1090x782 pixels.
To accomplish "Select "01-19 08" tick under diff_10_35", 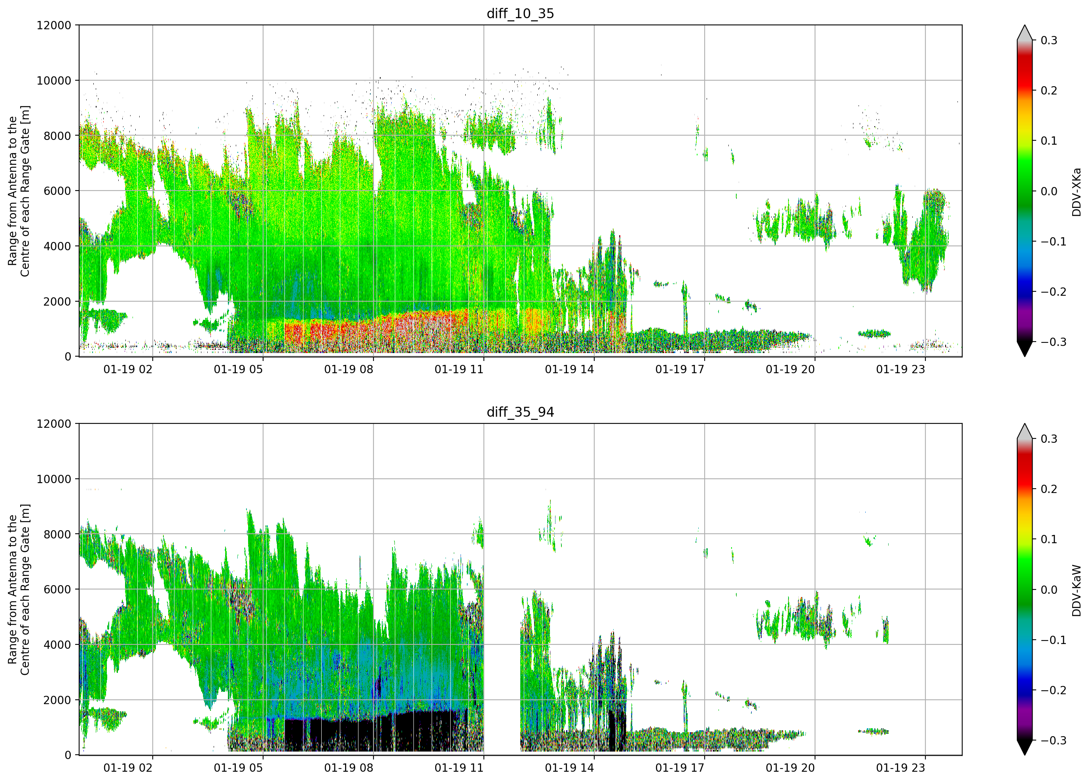I will 349,369.
